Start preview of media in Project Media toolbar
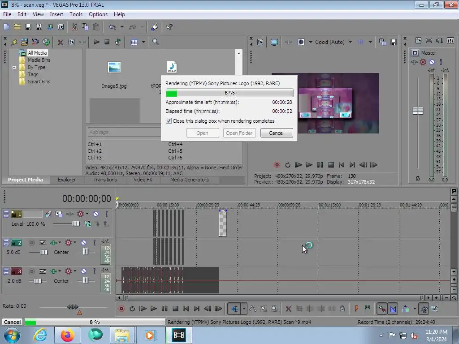The height and width of the screenshot is (344, 459). click(96, 42)
